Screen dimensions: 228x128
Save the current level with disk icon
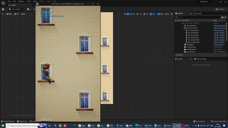[3, 9]
